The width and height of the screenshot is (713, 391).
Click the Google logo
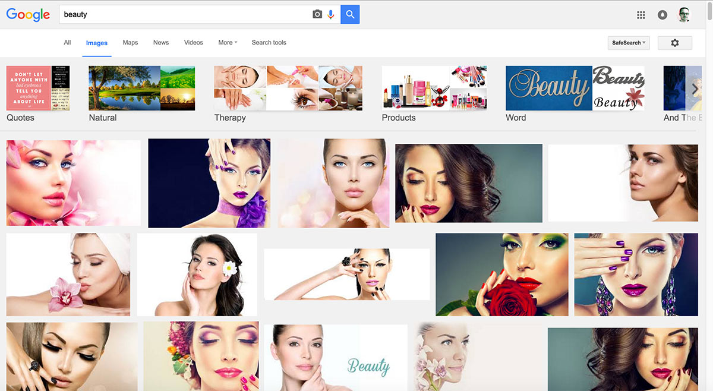point(28,15)
